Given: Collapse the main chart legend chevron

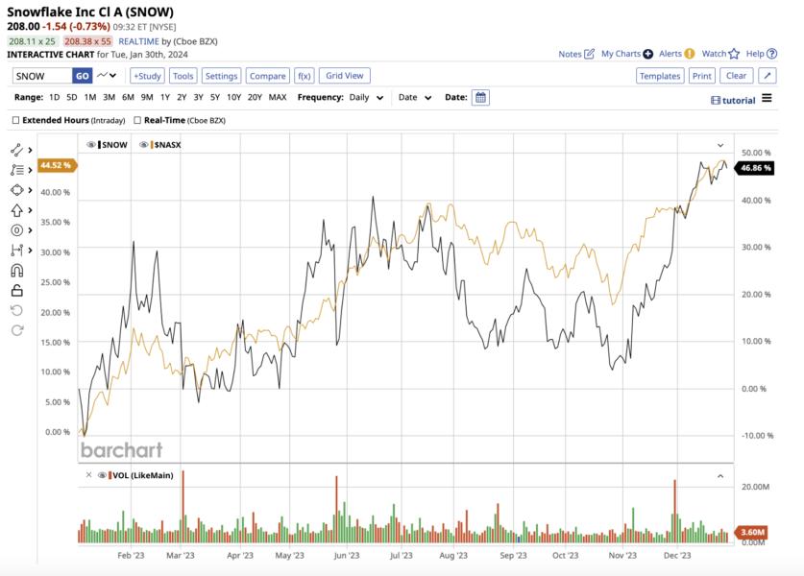Looking at the screenshot, I should (720, 145).
